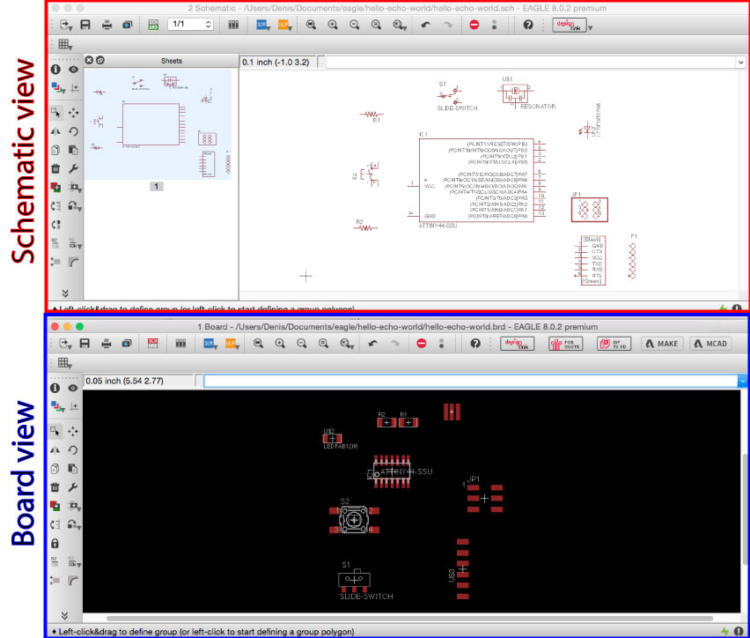
Task: Click the error indicator icon in Board status bar
Action: (x=737, y=632)
